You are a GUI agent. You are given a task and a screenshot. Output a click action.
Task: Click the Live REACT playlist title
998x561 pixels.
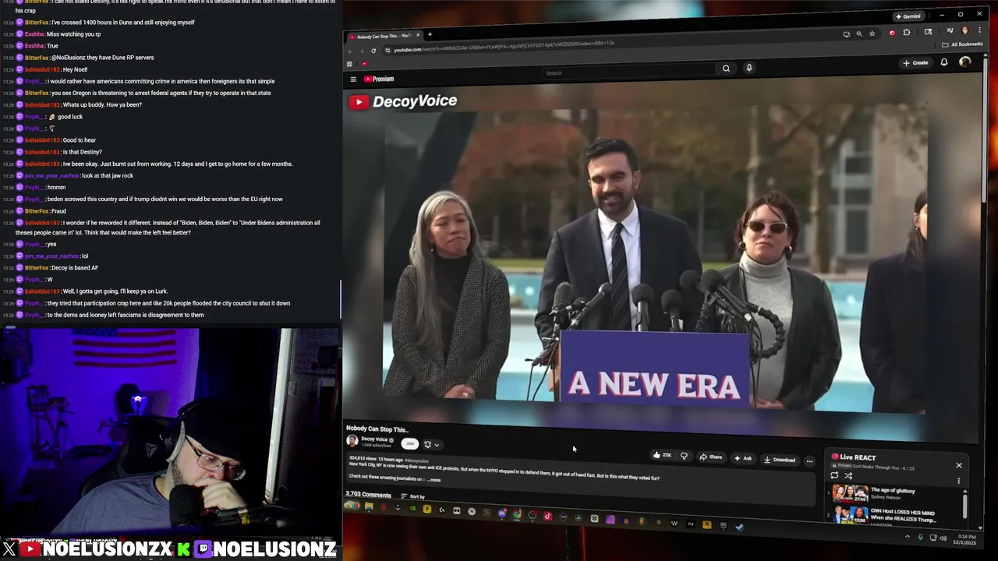pos(858,457)
